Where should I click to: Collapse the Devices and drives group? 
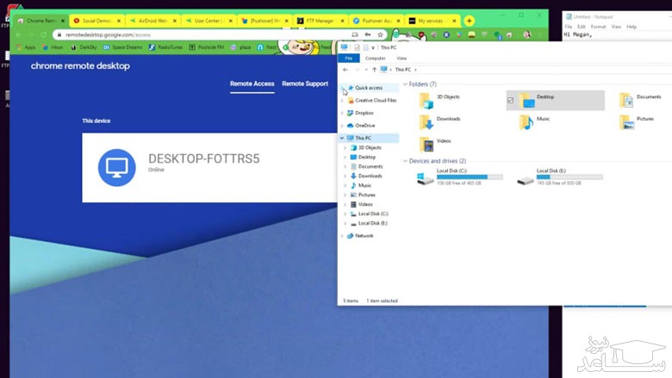tap(405, 161)
